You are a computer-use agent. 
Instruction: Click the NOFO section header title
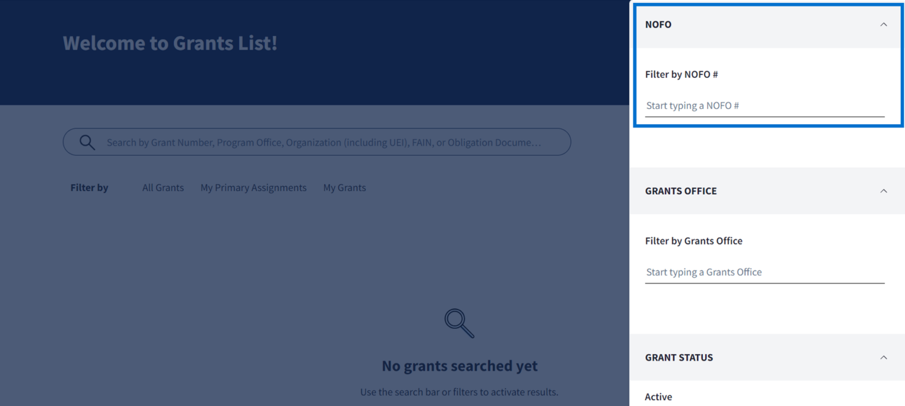tap(658, 25)
